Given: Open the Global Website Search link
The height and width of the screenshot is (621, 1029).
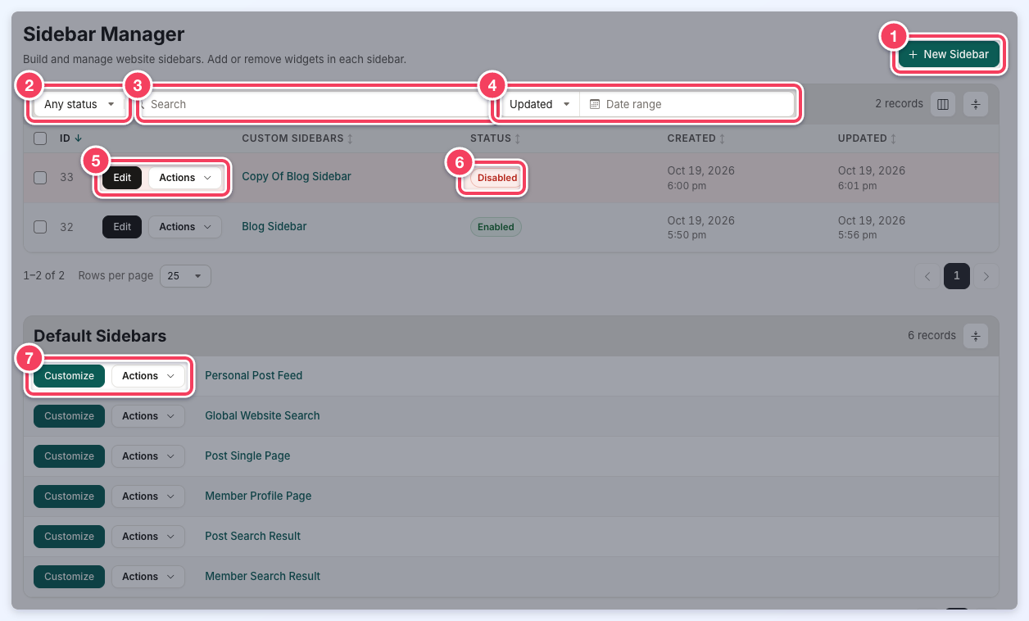Looking at the screenshot, I should 262,415.
